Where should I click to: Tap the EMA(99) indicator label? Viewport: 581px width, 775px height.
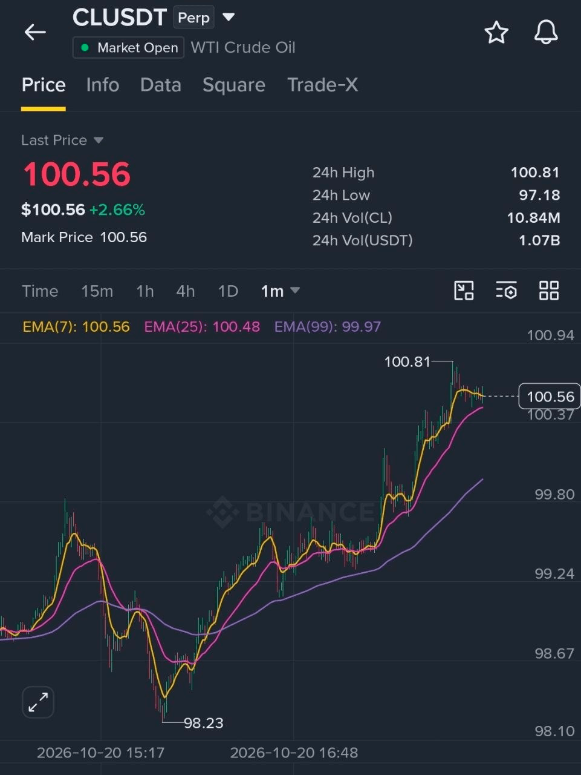click(x=328, y=327)
